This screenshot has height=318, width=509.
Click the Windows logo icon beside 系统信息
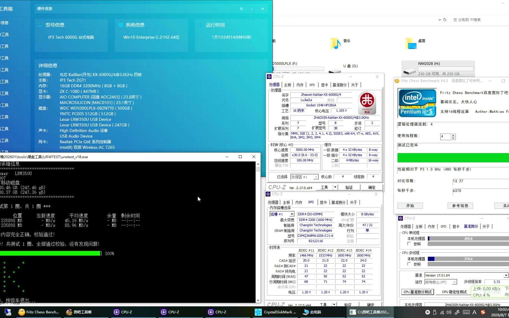coord(120,25)
